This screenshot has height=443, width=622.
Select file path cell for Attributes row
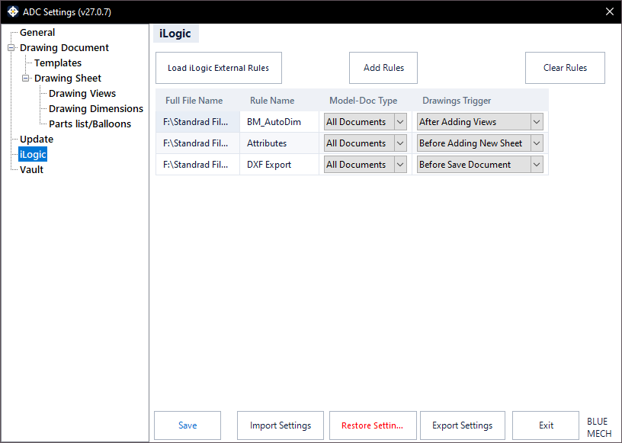[197, 143]
